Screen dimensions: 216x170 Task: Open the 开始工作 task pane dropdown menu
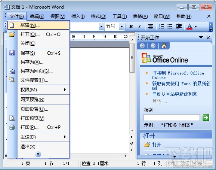(x=201, y=37)
